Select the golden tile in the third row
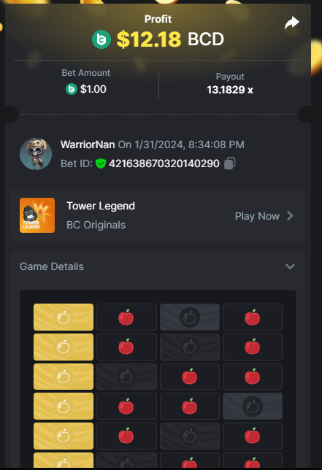Image resolution: width=322 pixels, height=470 pixels. click(64, 377)
